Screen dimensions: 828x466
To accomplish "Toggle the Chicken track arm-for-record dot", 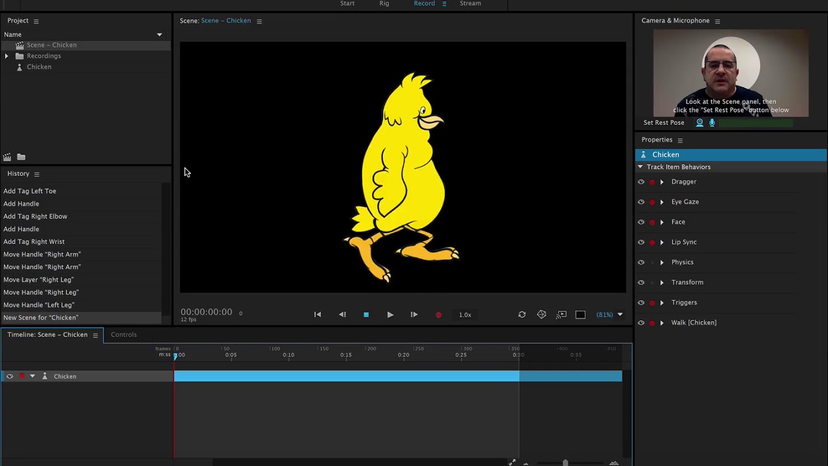I will (x=22, y=376).
